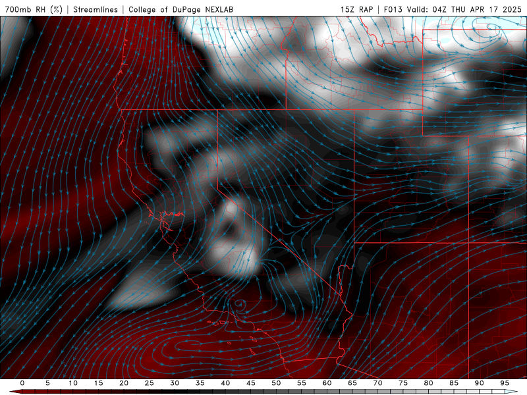
Task: Click the "F013" forecast hour text
Action: 393,9
